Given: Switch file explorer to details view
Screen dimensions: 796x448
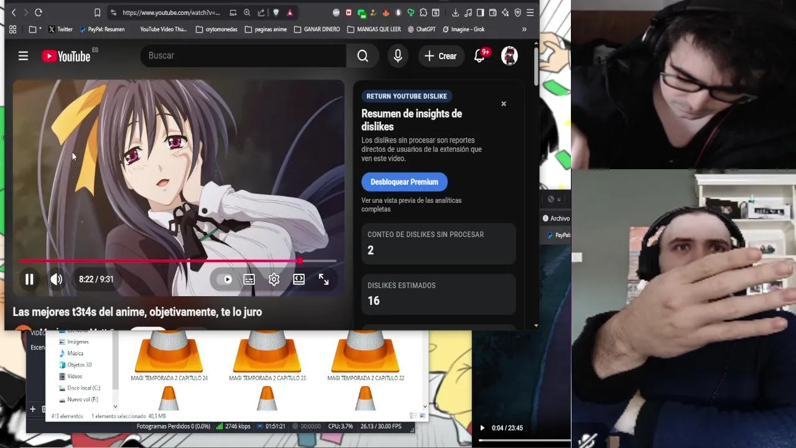Looking at the screenshot, I should tap(414, 416).
